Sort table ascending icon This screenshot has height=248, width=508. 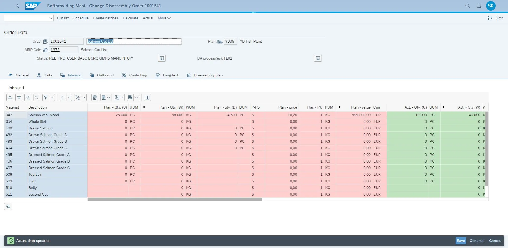pyautogui.click(x=10, y=97)
